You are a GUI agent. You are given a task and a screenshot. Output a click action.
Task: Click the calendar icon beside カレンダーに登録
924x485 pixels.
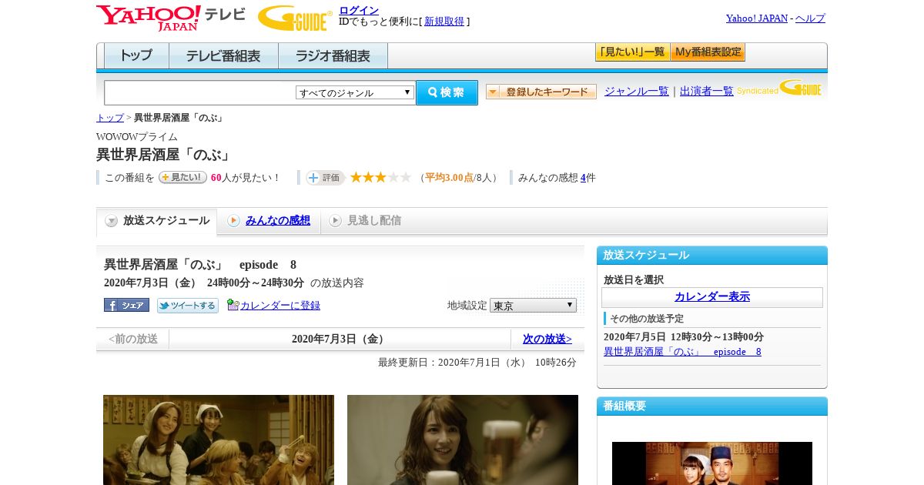click(233, 305)
